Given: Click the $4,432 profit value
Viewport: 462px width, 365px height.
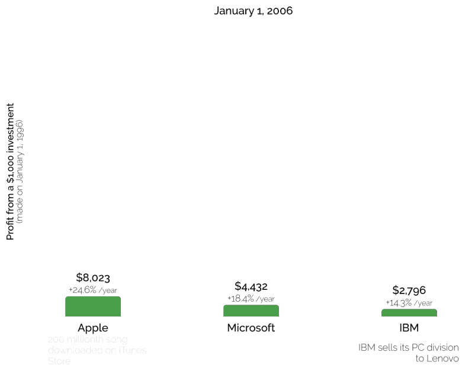Looking at the screenshot, I should 251,286.
